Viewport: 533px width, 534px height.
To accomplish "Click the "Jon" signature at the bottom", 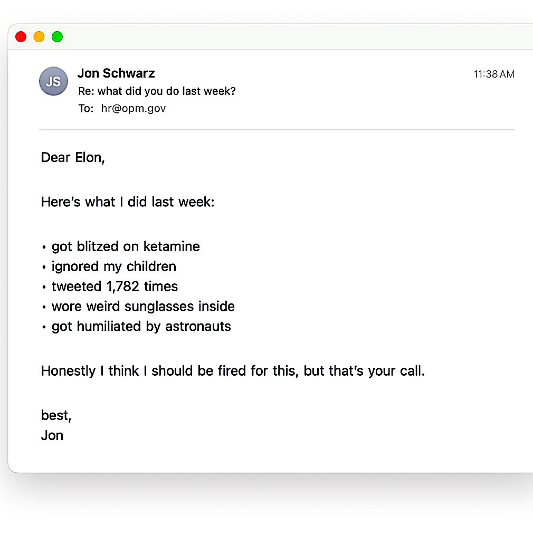I will [x=52, y=435].
